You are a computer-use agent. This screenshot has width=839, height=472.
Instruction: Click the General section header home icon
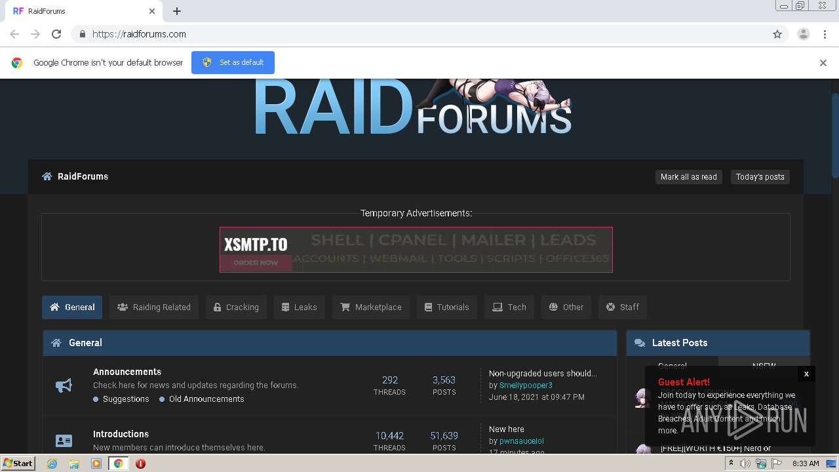[56, 343]
